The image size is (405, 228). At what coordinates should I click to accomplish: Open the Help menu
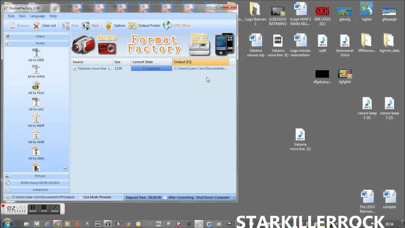53,16
